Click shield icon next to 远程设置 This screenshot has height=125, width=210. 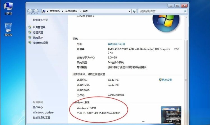tap(30, 32)
